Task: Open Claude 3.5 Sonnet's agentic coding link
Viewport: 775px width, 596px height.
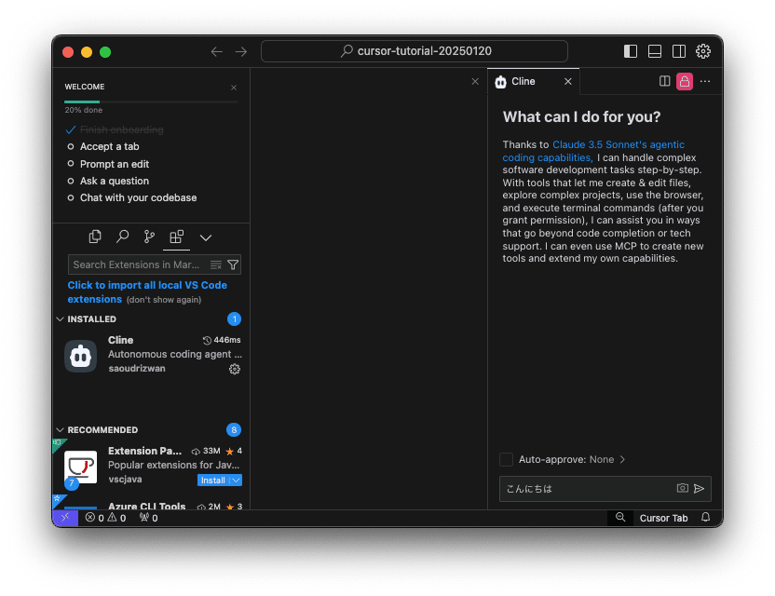Action: tap(593, 151)
